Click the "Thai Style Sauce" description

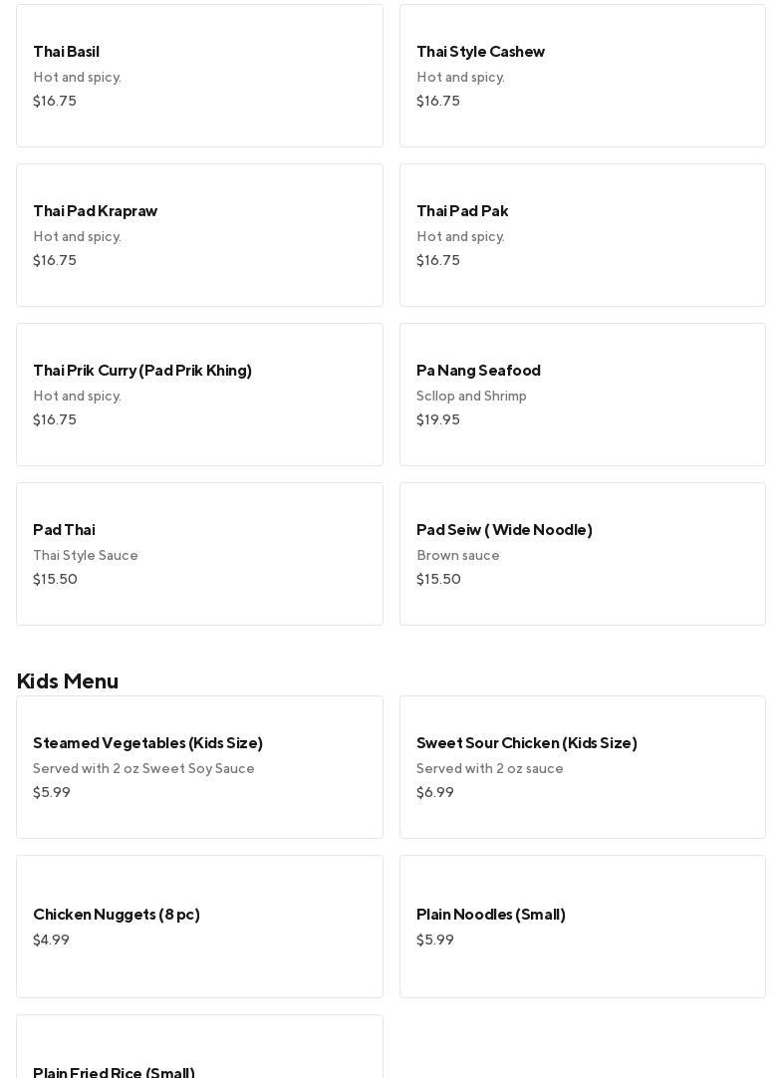pyautogui.click(x=86, y=556)
